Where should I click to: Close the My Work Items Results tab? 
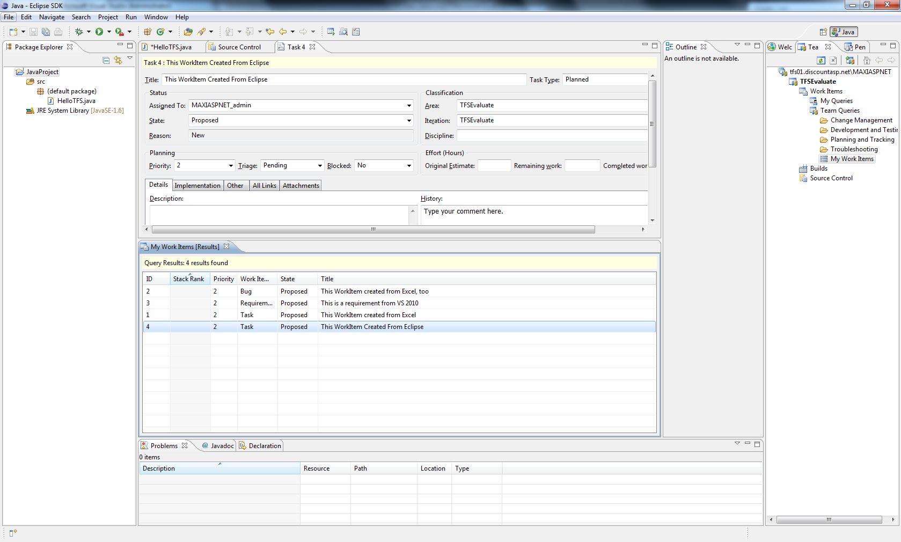point(226,246)
